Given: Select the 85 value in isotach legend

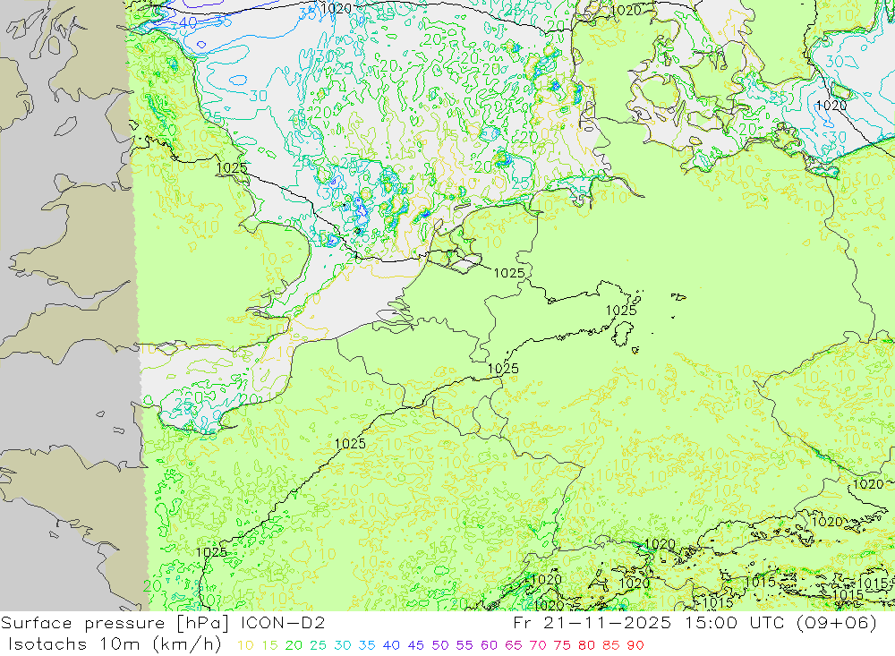Looking at the screenshot, I should [611, 645].
